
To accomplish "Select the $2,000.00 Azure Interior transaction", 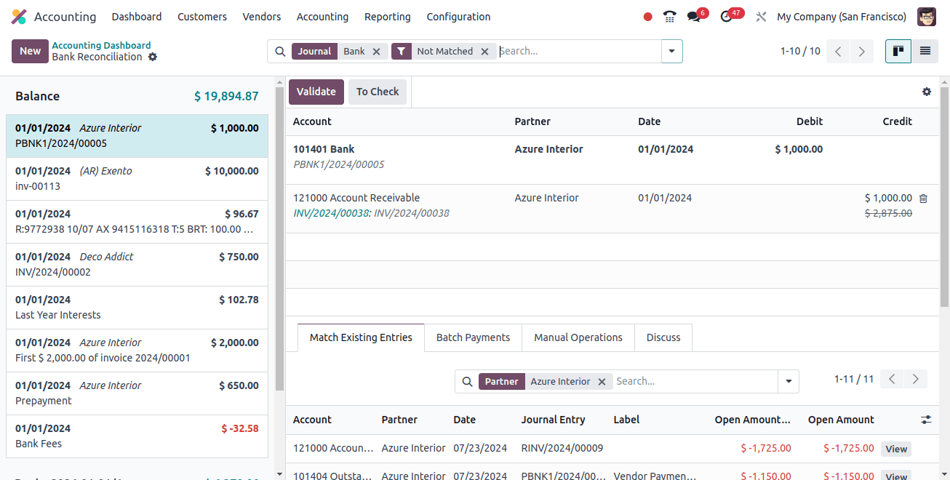I will [137, 351].
